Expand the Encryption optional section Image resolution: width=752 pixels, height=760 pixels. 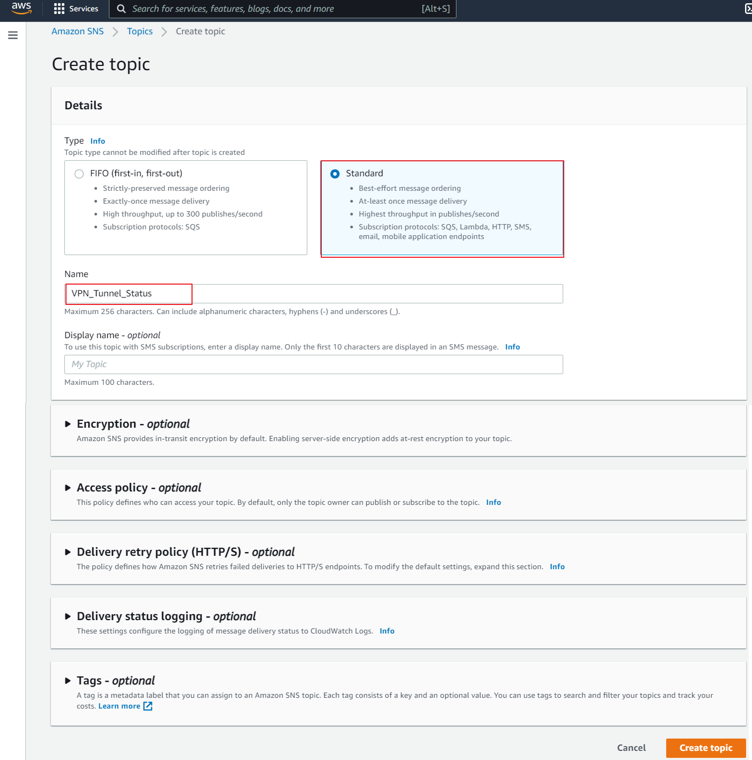point(68,424)
